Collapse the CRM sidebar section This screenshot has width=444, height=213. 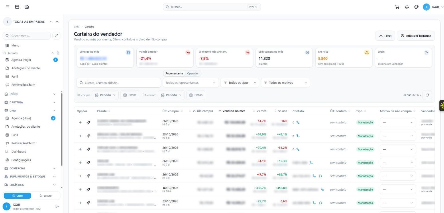click(x=30, y=111)
